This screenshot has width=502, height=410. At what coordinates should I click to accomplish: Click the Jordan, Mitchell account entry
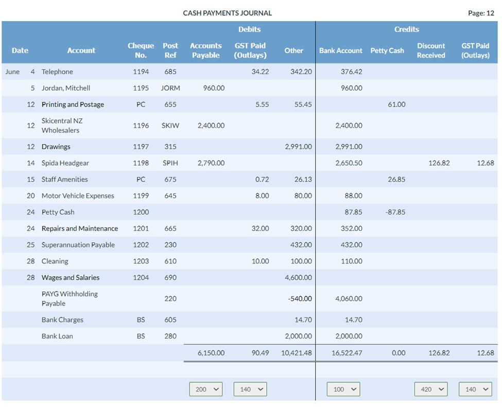click(66, 88)
